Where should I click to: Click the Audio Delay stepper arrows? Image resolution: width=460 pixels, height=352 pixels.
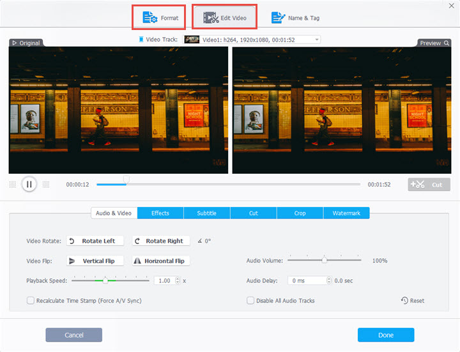329,280
